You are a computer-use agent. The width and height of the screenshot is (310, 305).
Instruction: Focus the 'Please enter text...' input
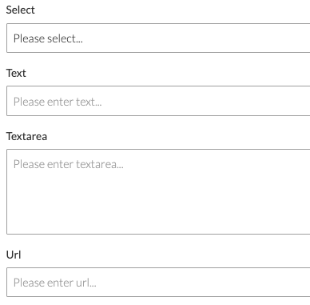[x=158, y=101]
